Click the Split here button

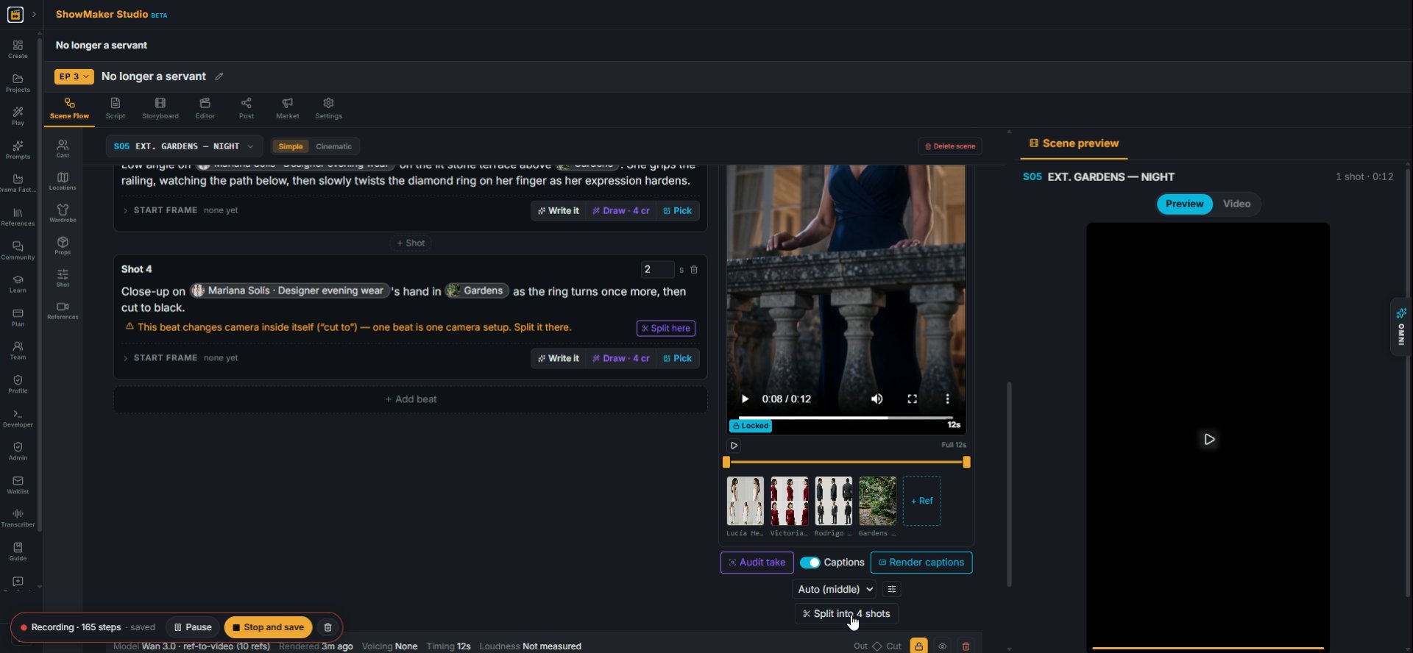click(666, 329)
